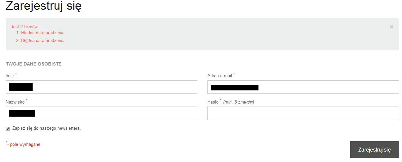402x162 pixels.
Task: Toggle the newsletter signup checkbox
Action: pos(8,129)
